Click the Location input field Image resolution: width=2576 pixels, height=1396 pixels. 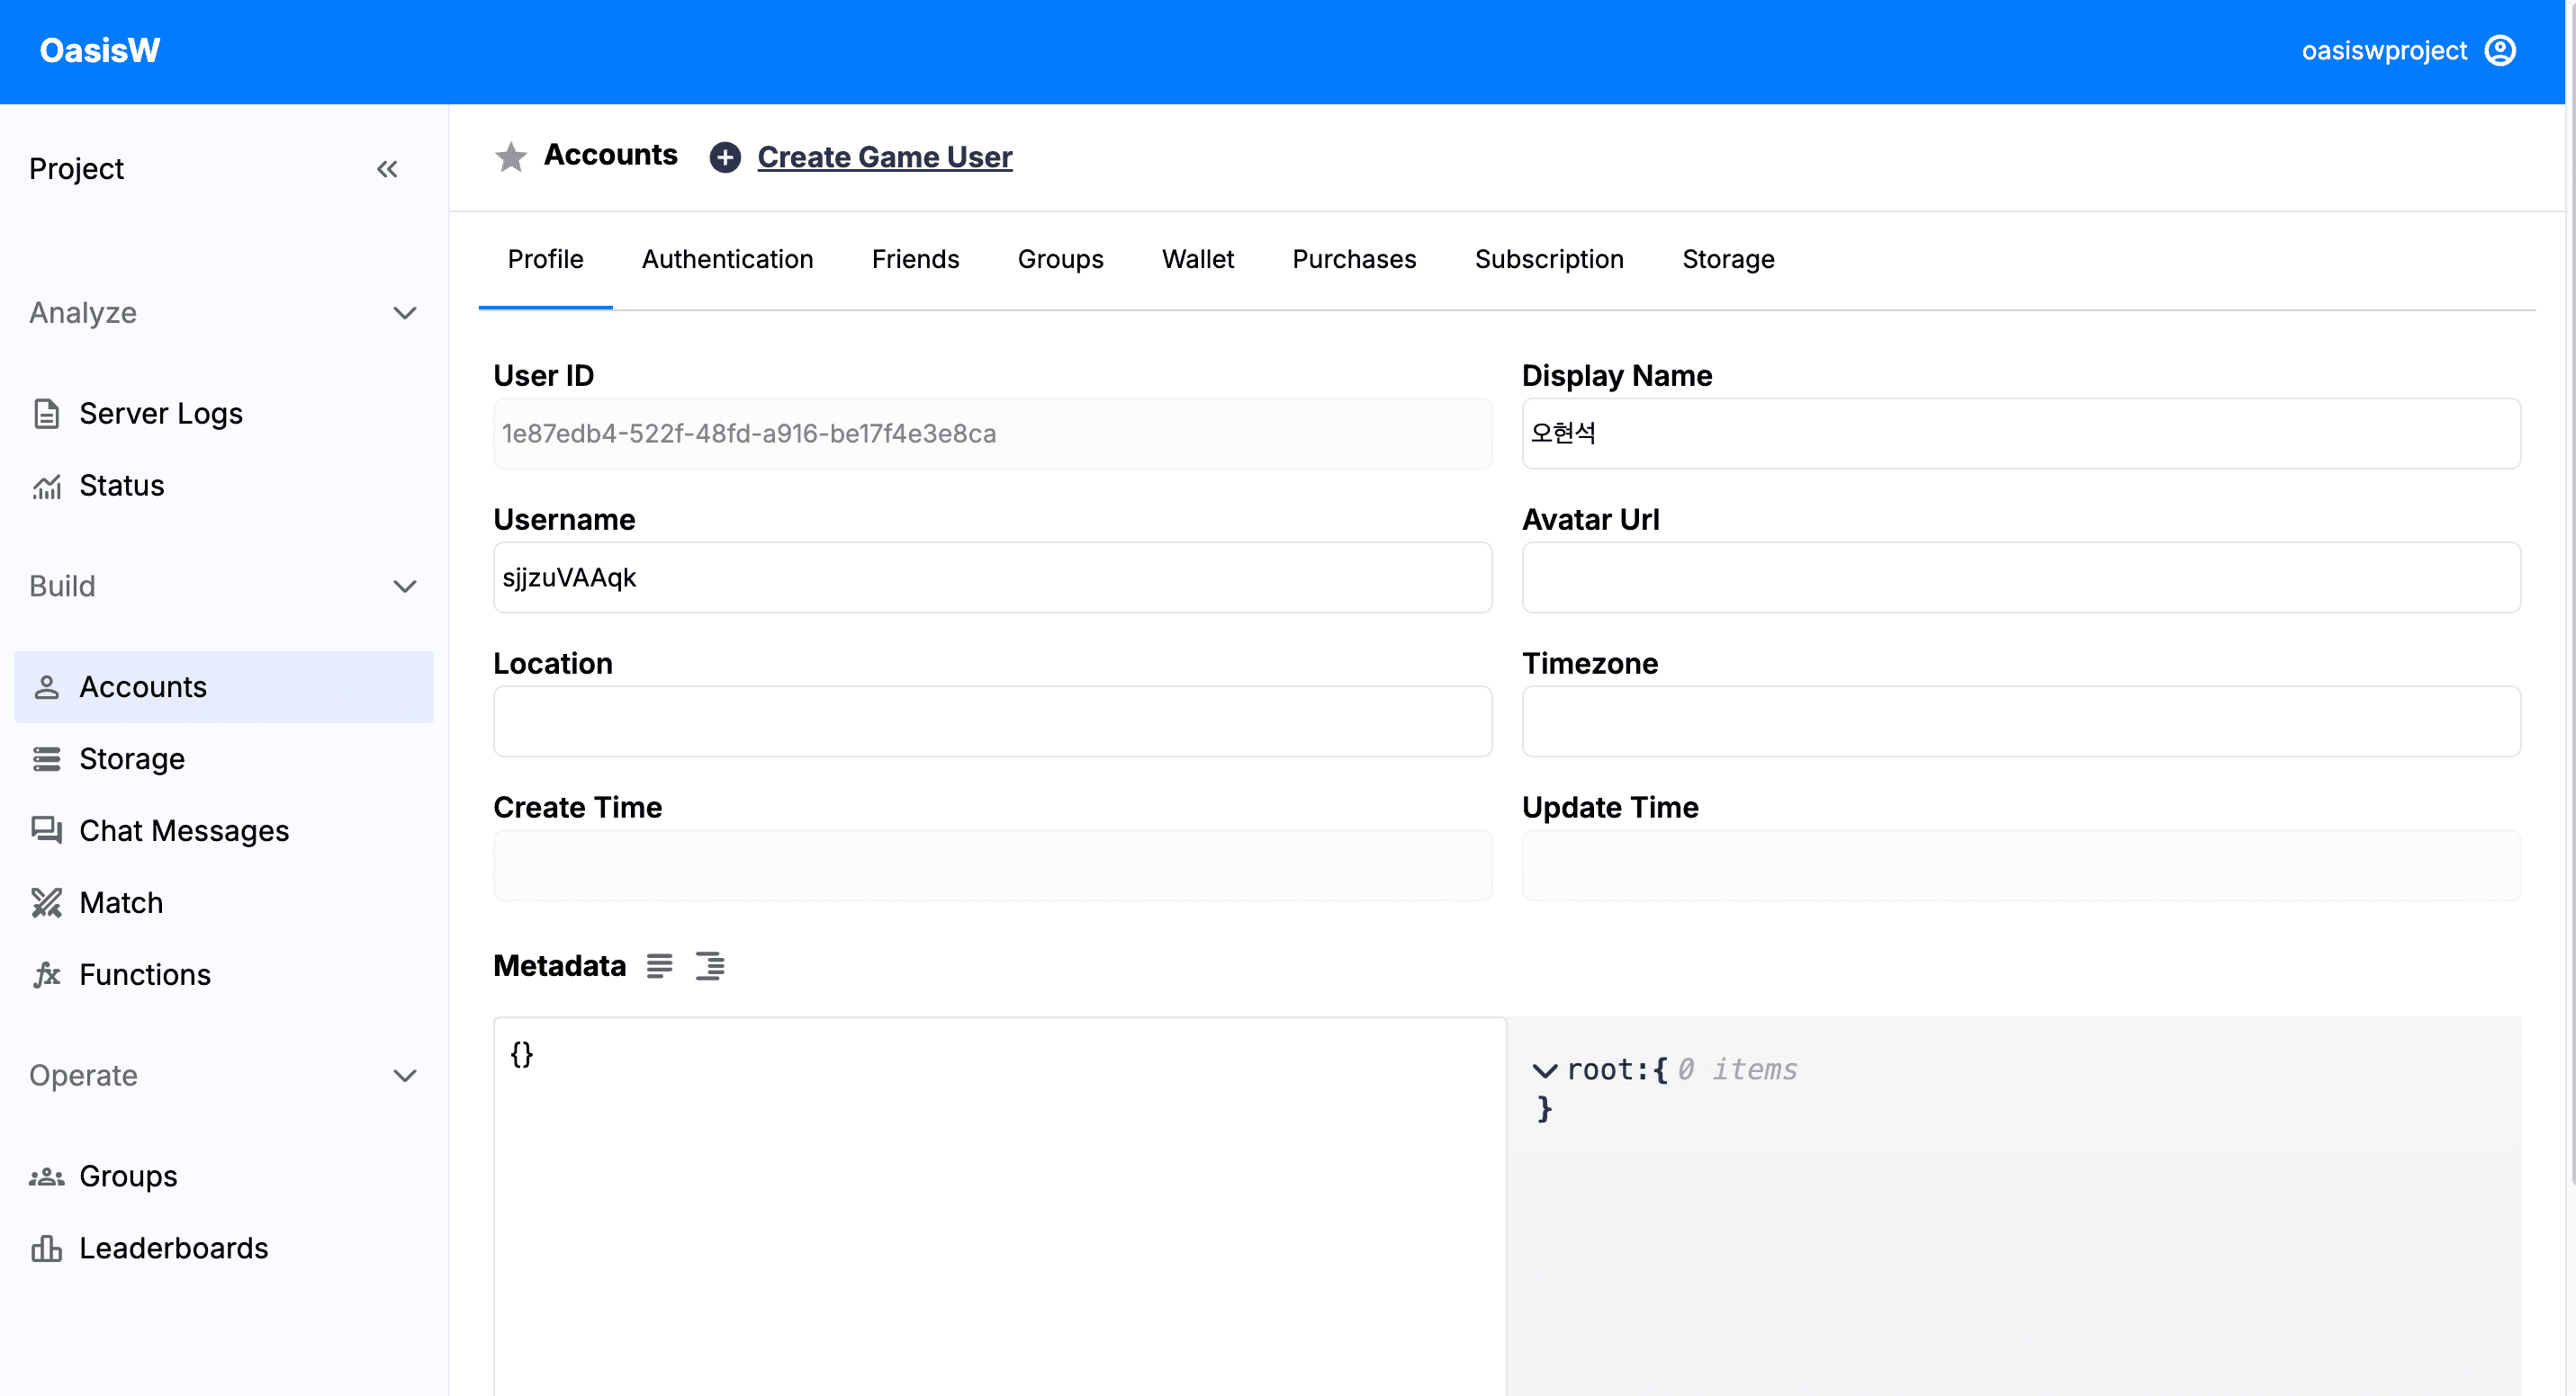click(992, 721)
